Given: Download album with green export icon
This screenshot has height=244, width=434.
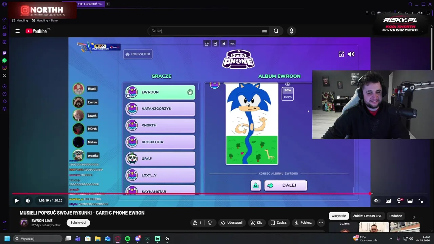Looking at the screenshot, I should click(256, 185).
